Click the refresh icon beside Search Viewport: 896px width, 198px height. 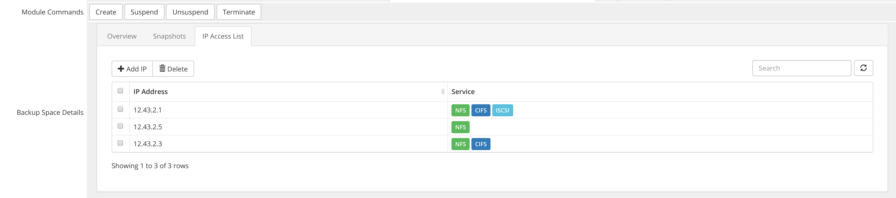(863, 68)
